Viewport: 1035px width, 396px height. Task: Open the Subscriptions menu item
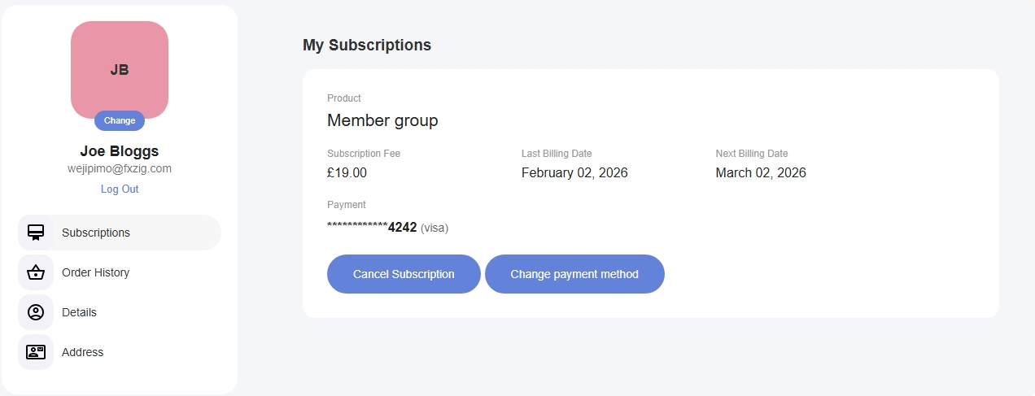click(x=96, y=233)
